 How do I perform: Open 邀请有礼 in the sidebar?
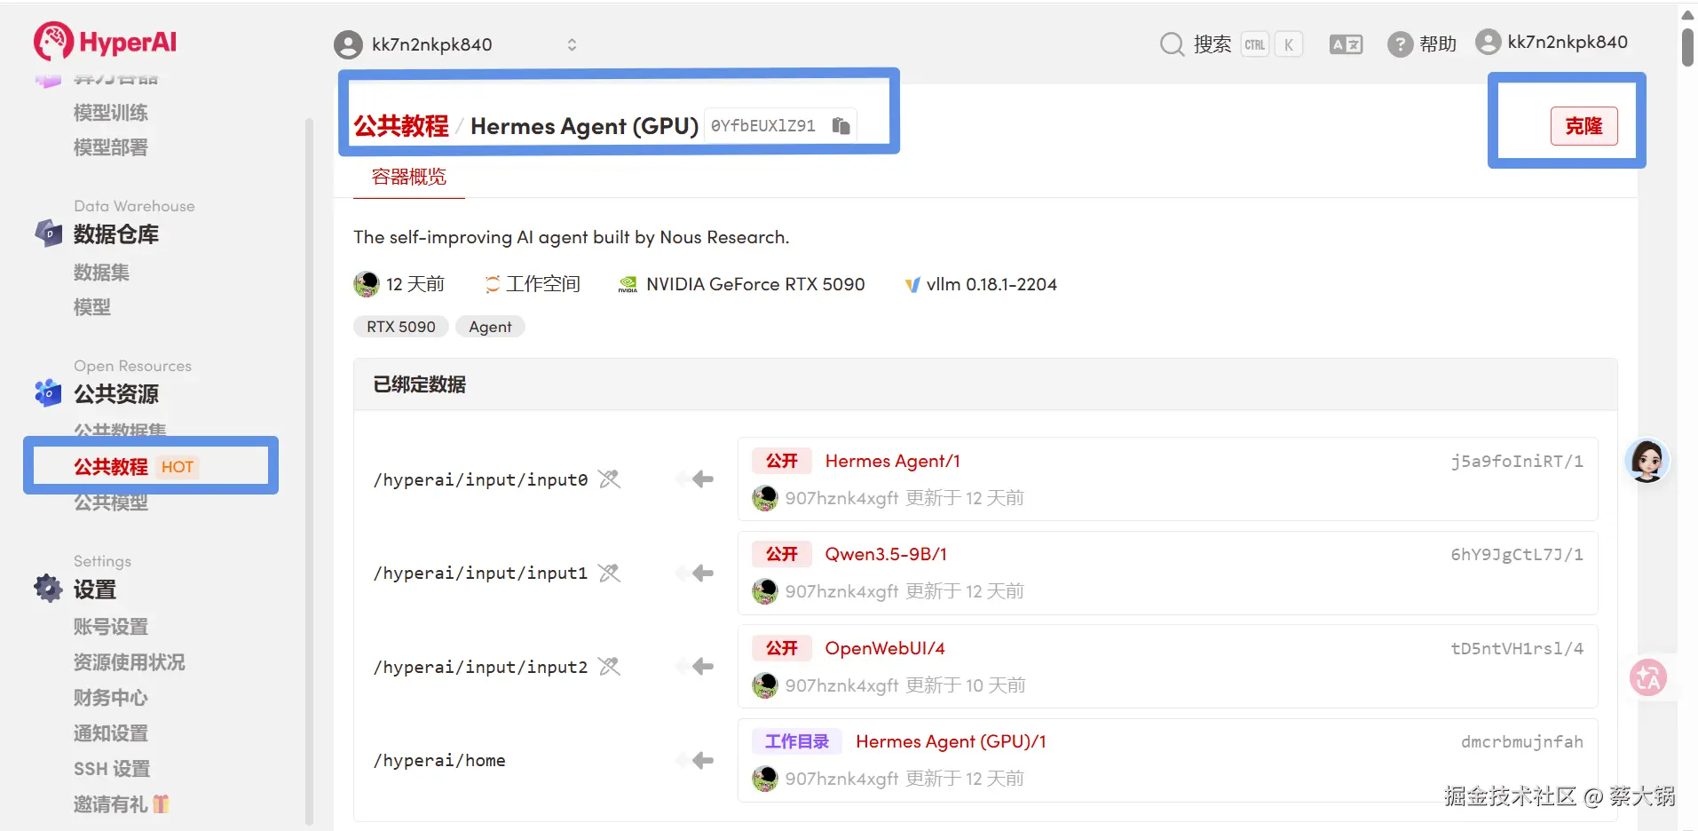point(122,804)
